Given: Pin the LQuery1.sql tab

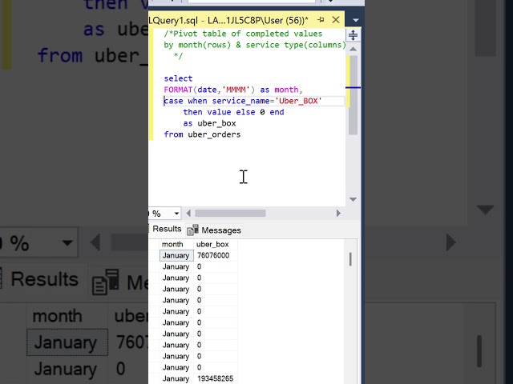Looking at the screenshot, I should pyautogui.click(x=321, y=20).
